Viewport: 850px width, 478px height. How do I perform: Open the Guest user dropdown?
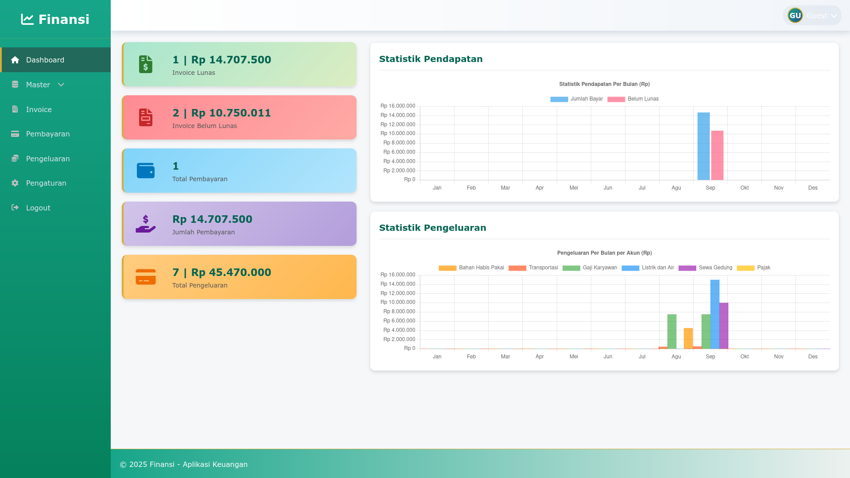(x=822, y=16)
